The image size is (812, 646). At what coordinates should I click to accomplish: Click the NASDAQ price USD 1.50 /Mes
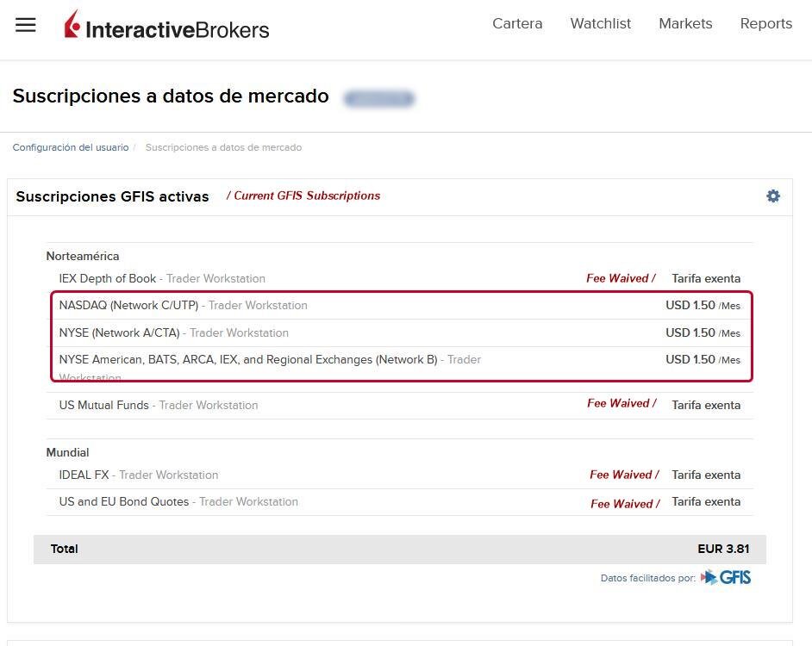tap(703, 306)
